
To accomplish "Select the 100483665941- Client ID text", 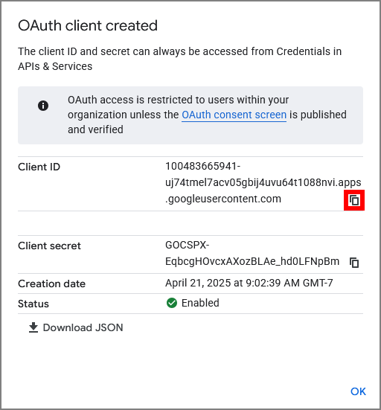I will pos(202,166).
